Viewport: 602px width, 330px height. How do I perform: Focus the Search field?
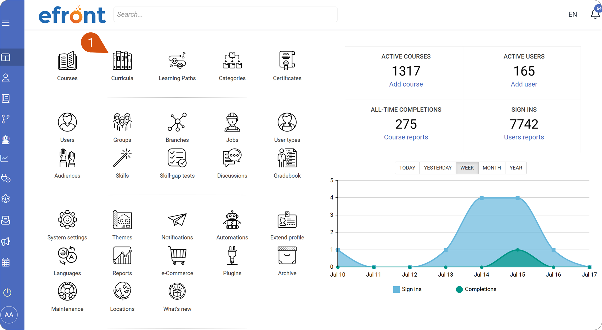[x=225, y=14]
